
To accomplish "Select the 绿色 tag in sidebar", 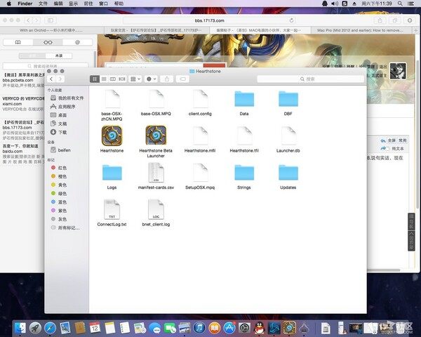I will point(59,194).
